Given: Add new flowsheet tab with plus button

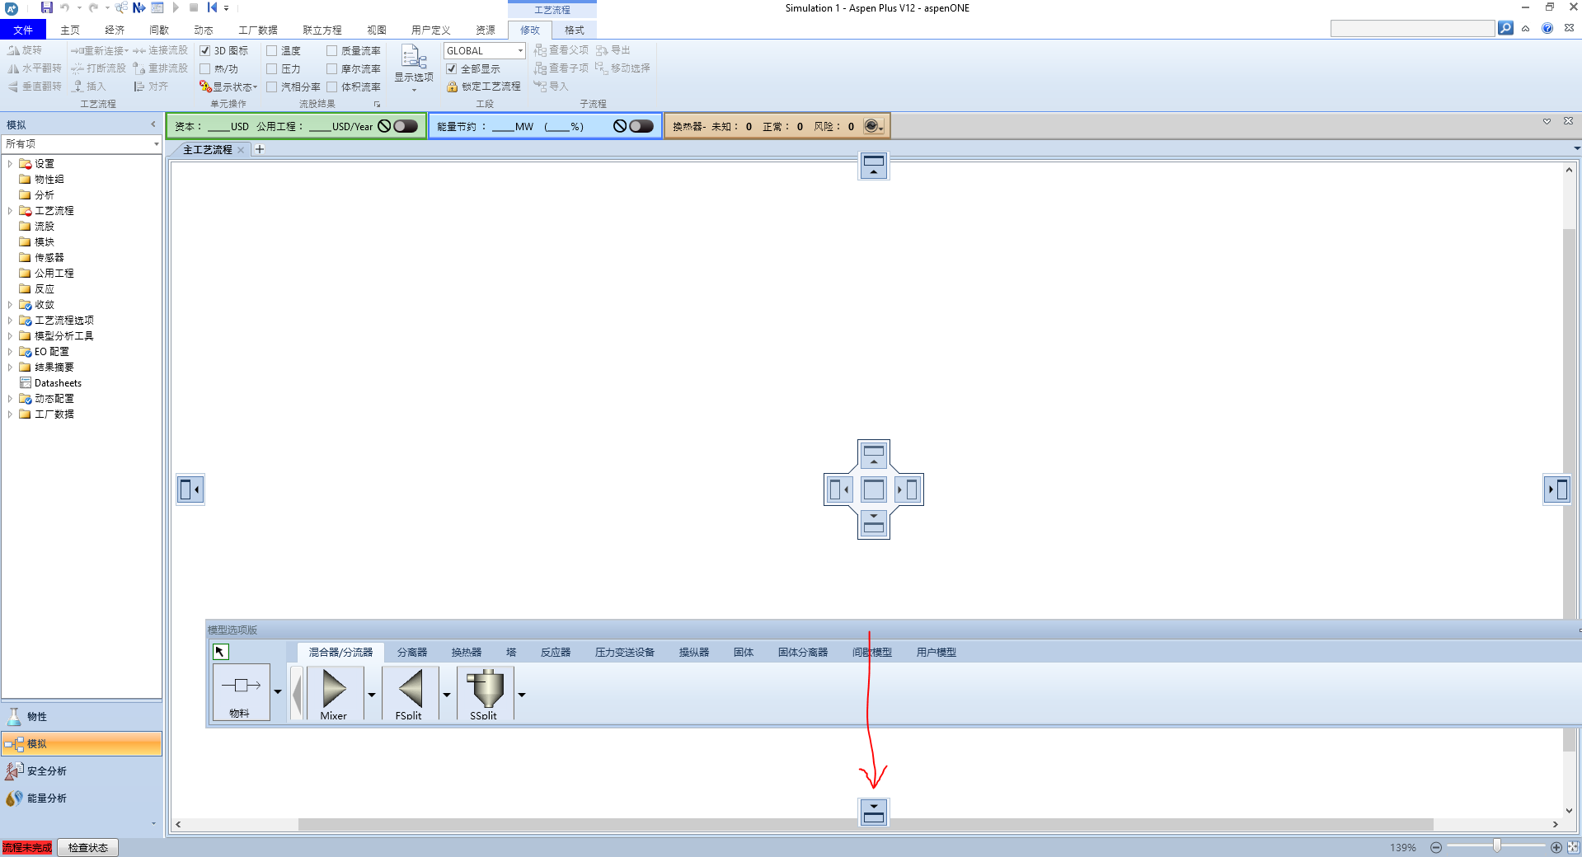Looking at the screenshot, I should click(x=260, y=149).
